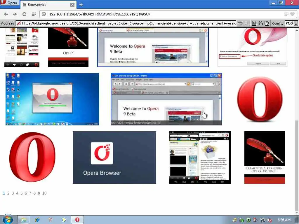Image resolution: width=299 pixels, height=224 pixels.
Task: Open the www.howtocreate.co.uk Opera thumbnail
Action: 166,99
